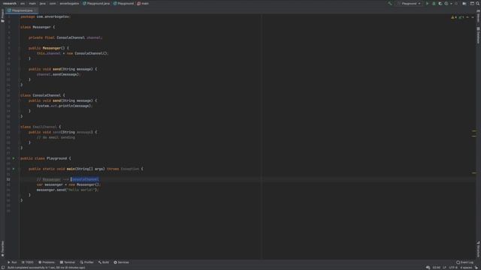The image size is (481, 270).
Task: Click the Playground class breadcrumb
Action: 123,3
